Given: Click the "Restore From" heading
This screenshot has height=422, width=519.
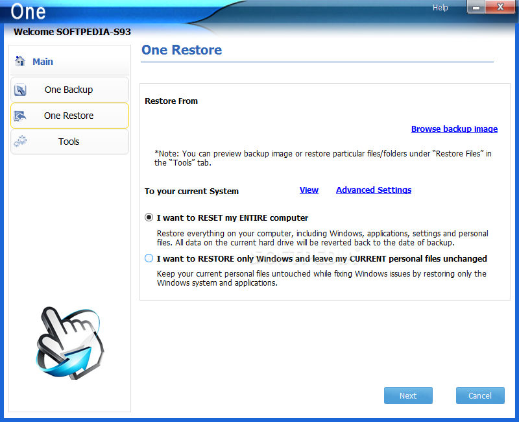Looking at the screenshot, I should [x=171, y=101].
